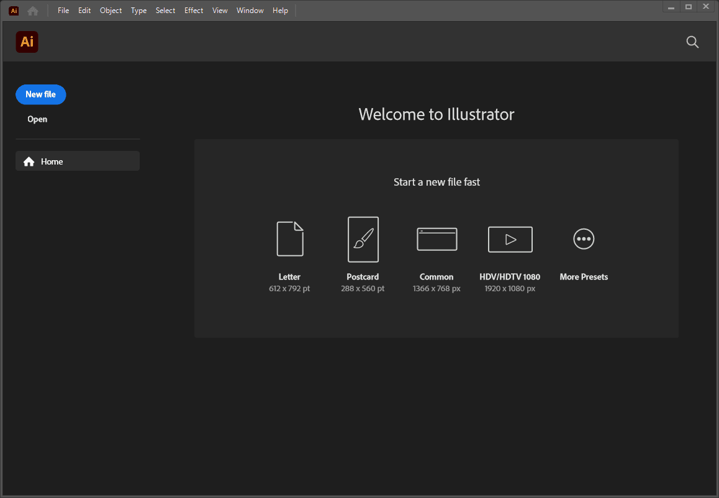Open the Window menu
The height and width of the screenshot is (498, 719).
point(250,11)
